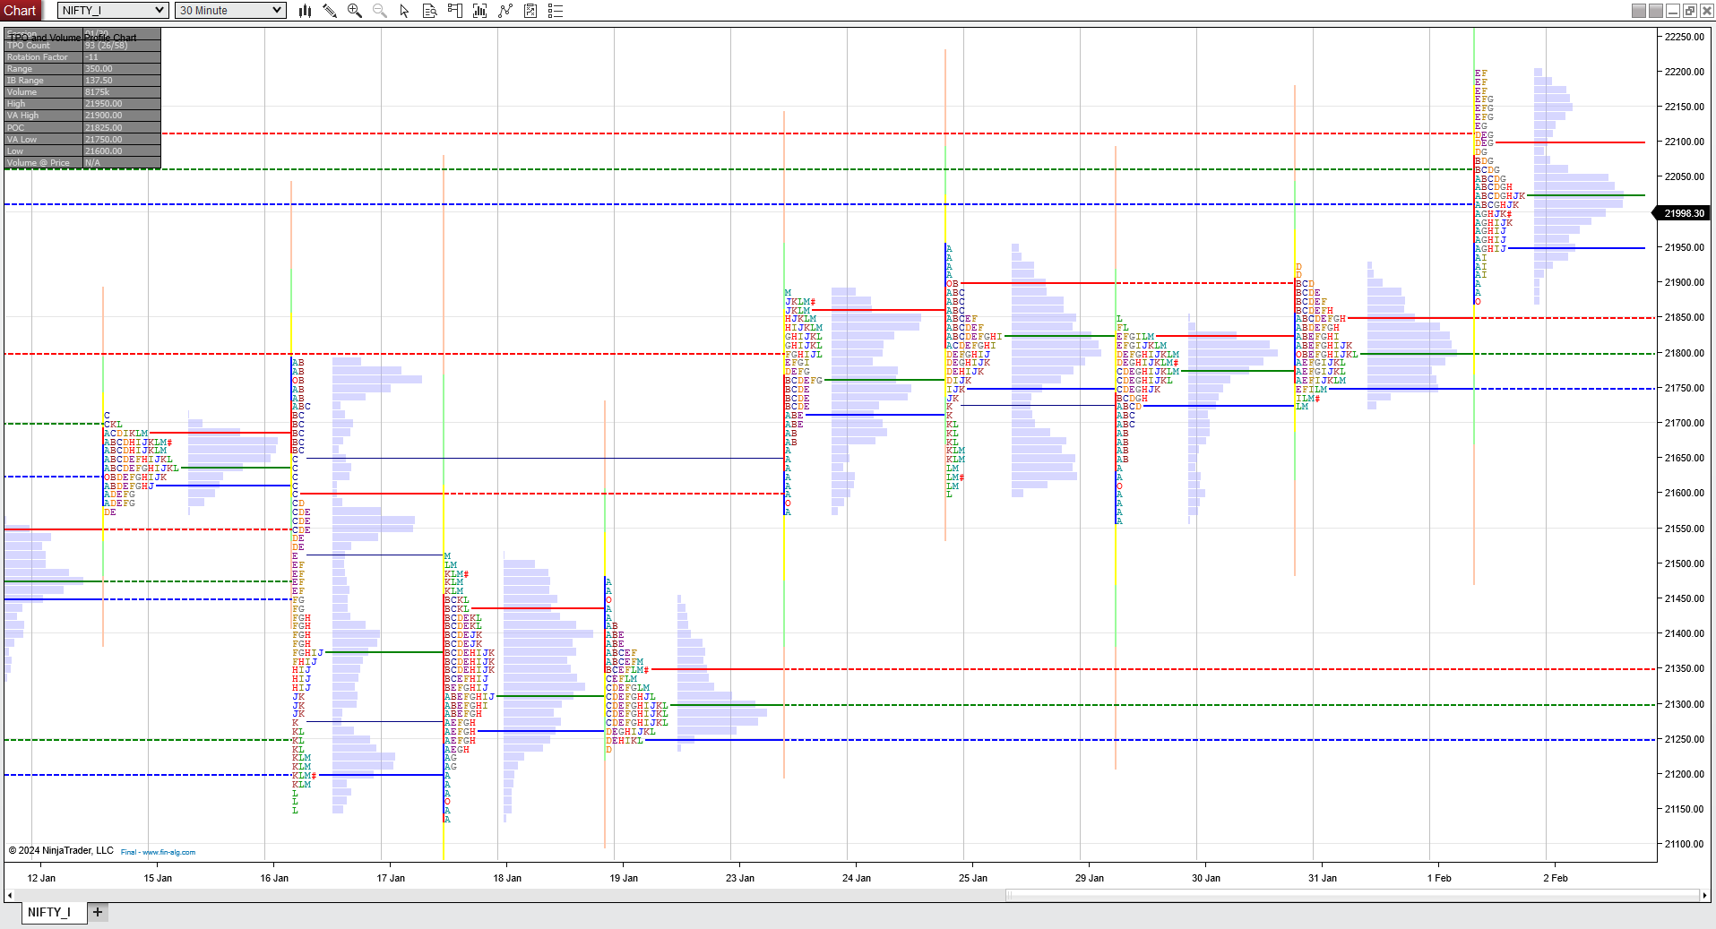Select the NIFTY_I tab at bottom
This screenshot has width=1716, height=929.
49,912
